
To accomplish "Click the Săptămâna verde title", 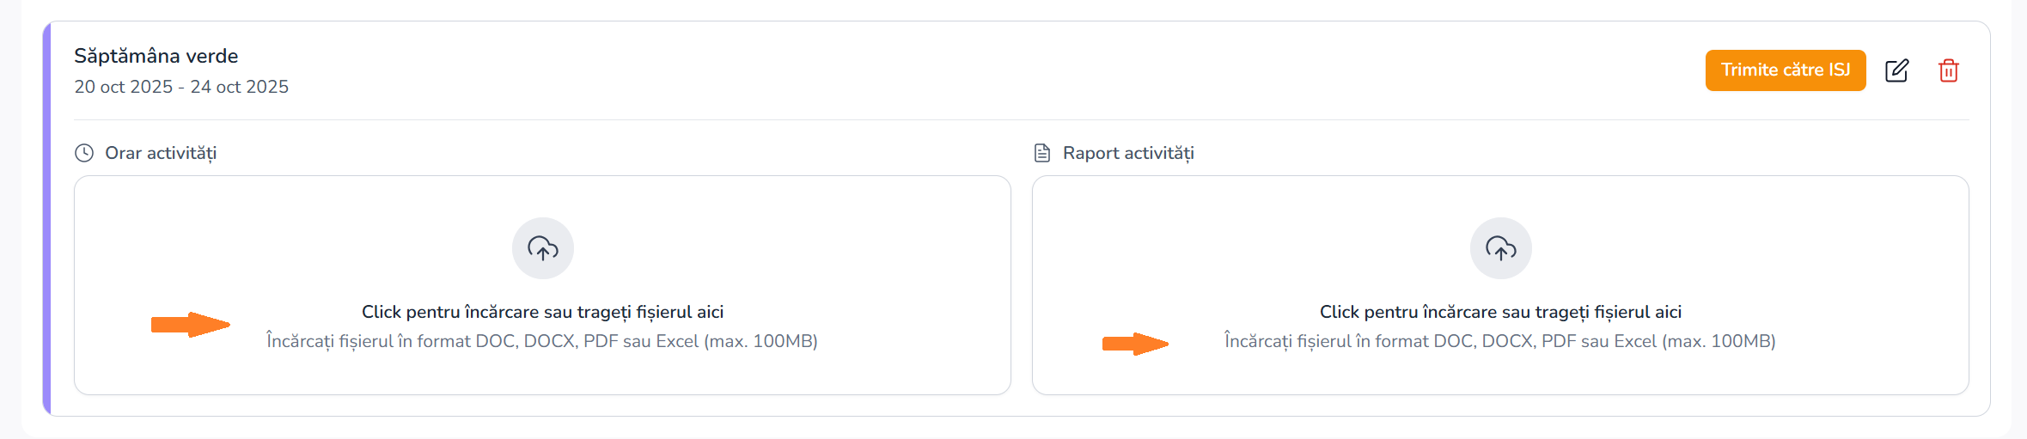I will point(156,56).
